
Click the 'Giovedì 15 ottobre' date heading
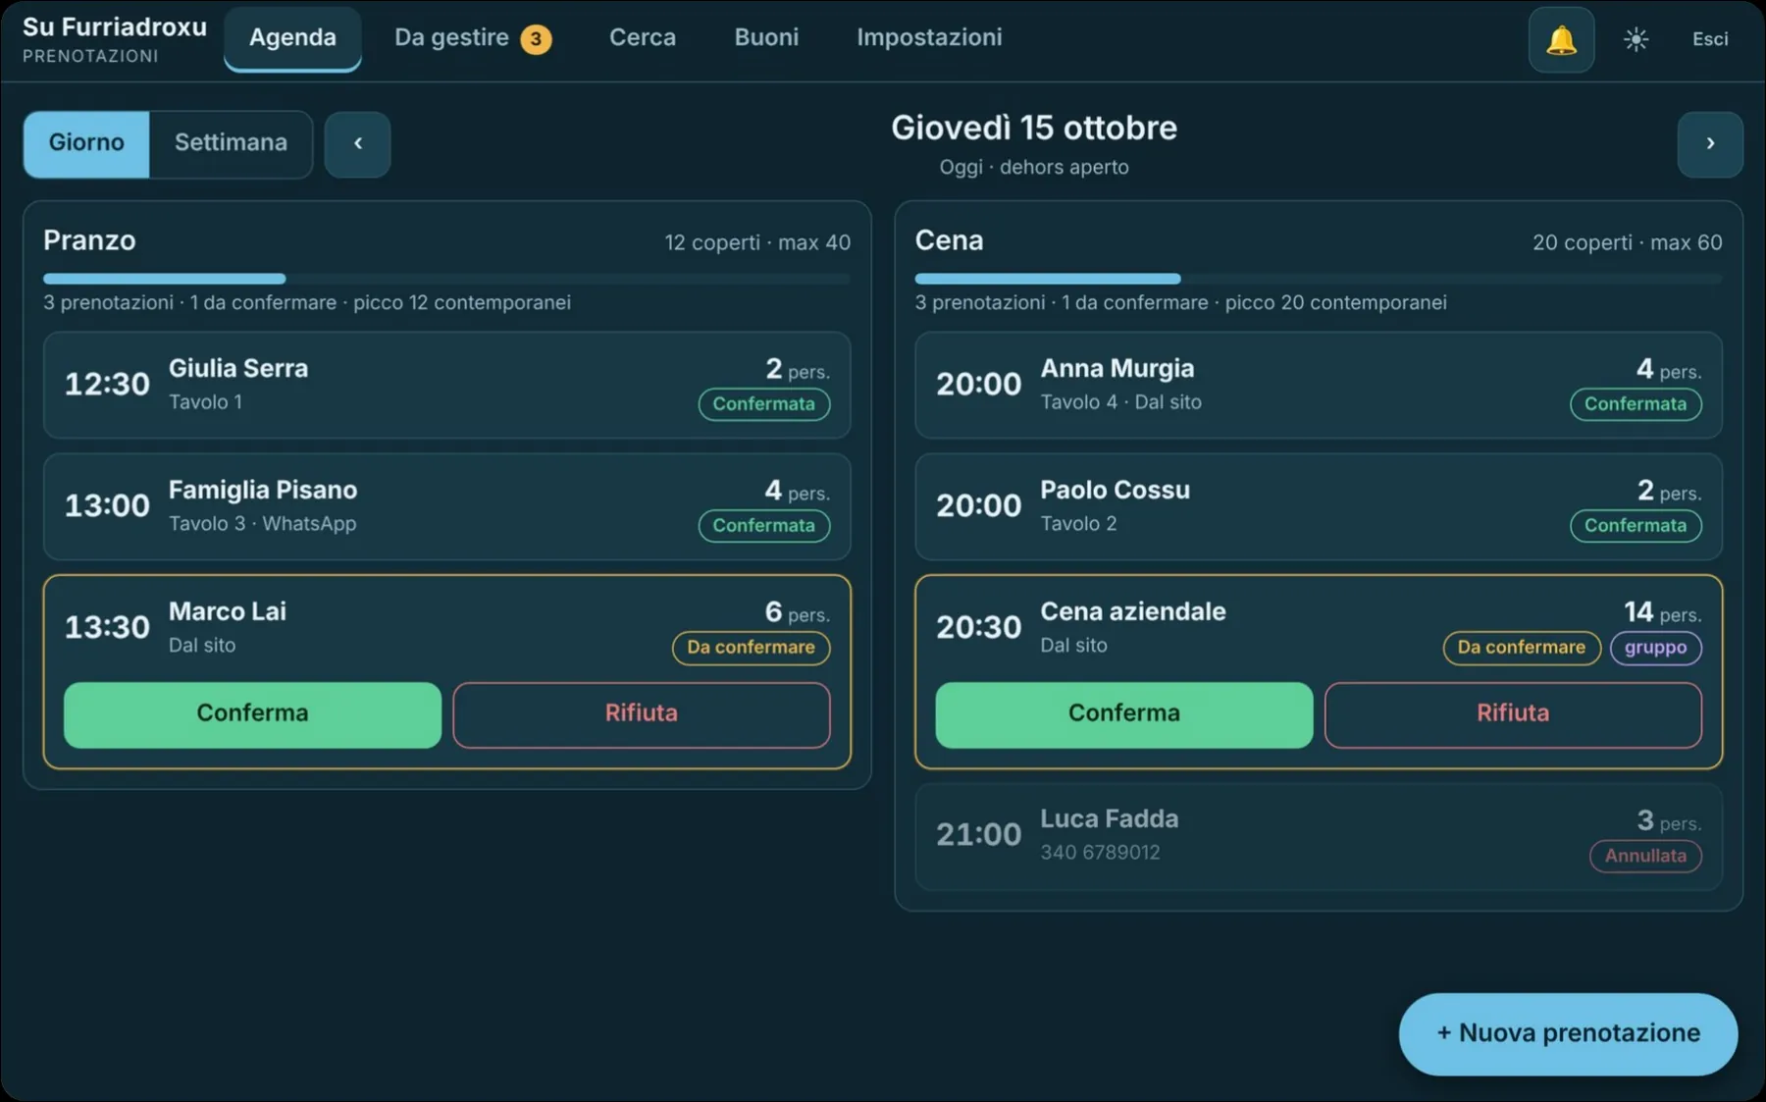click(1034, 129)
